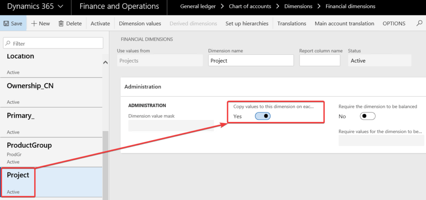
Task: Click Derived dimensions in toolbar
Action: tap(193, 24)
